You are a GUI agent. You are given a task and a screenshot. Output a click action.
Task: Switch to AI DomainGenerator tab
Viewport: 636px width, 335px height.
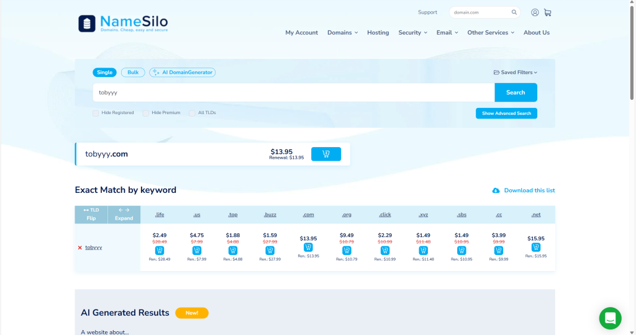pos(183,73)
